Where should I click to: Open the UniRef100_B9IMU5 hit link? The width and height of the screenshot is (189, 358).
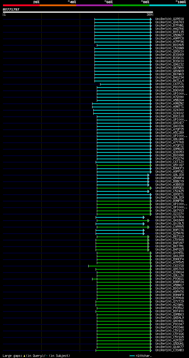tap(170, 45)
